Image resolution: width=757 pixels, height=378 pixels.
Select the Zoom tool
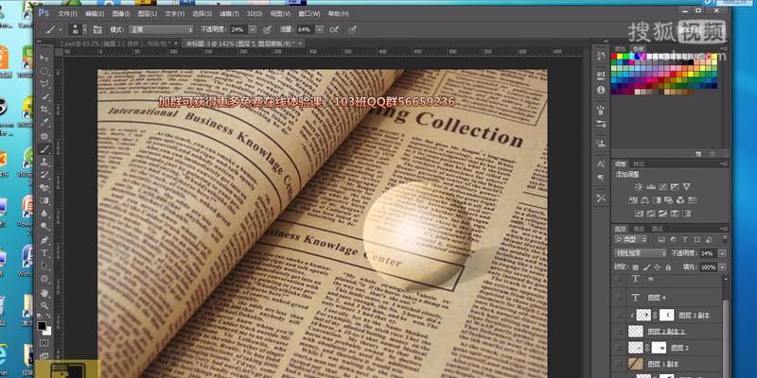(x=44, y=305)
